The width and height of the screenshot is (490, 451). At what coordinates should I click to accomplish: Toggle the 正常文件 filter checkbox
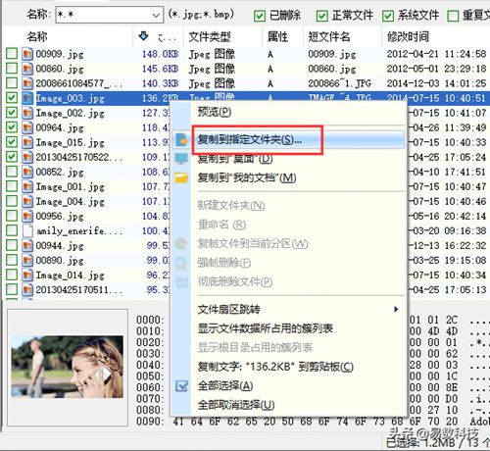(x=321, y=16)
